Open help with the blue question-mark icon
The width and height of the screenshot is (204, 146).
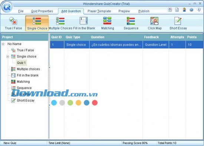point(191,10)
